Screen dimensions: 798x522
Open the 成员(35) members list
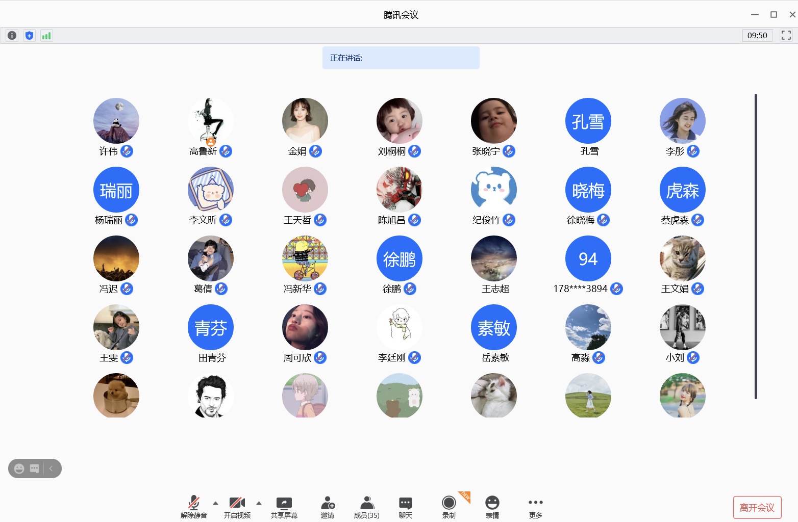point(367,507)
